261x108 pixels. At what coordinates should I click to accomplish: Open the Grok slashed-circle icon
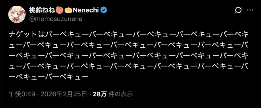click(238, 10)
